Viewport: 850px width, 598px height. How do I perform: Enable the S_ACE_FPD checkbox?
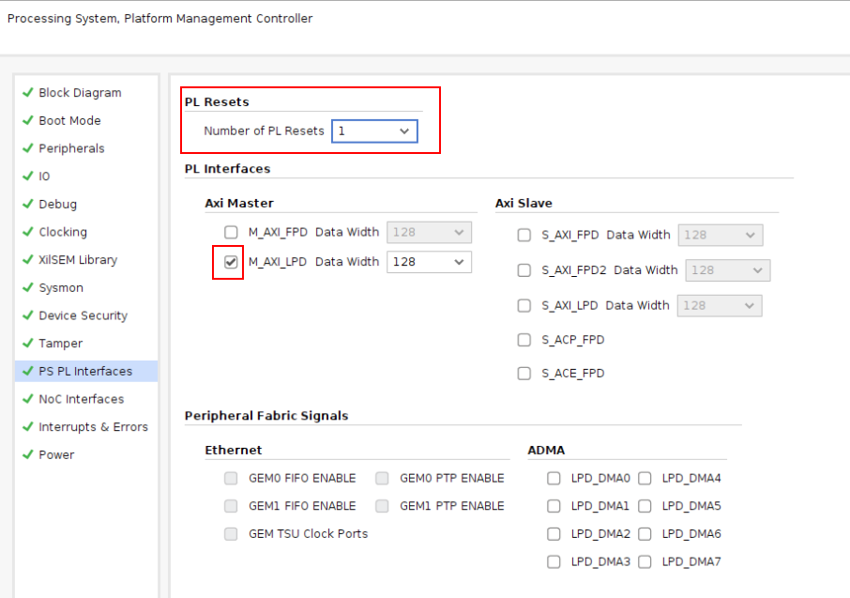click(x=524, y=373)
